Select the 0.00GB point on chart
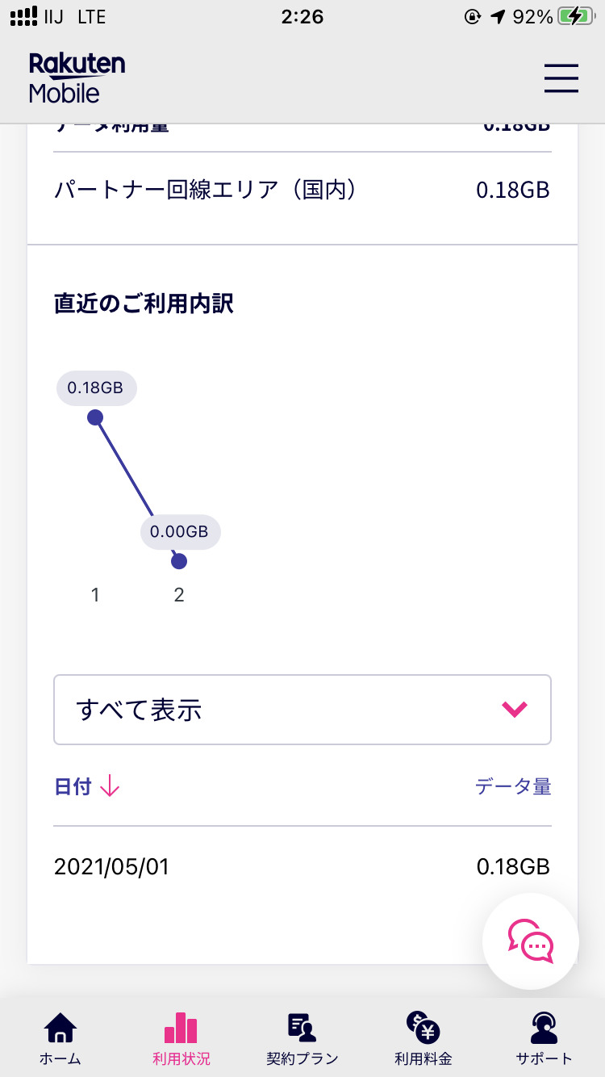The height and width of the screenshot is (1077, 605). (x=179, y=561)
